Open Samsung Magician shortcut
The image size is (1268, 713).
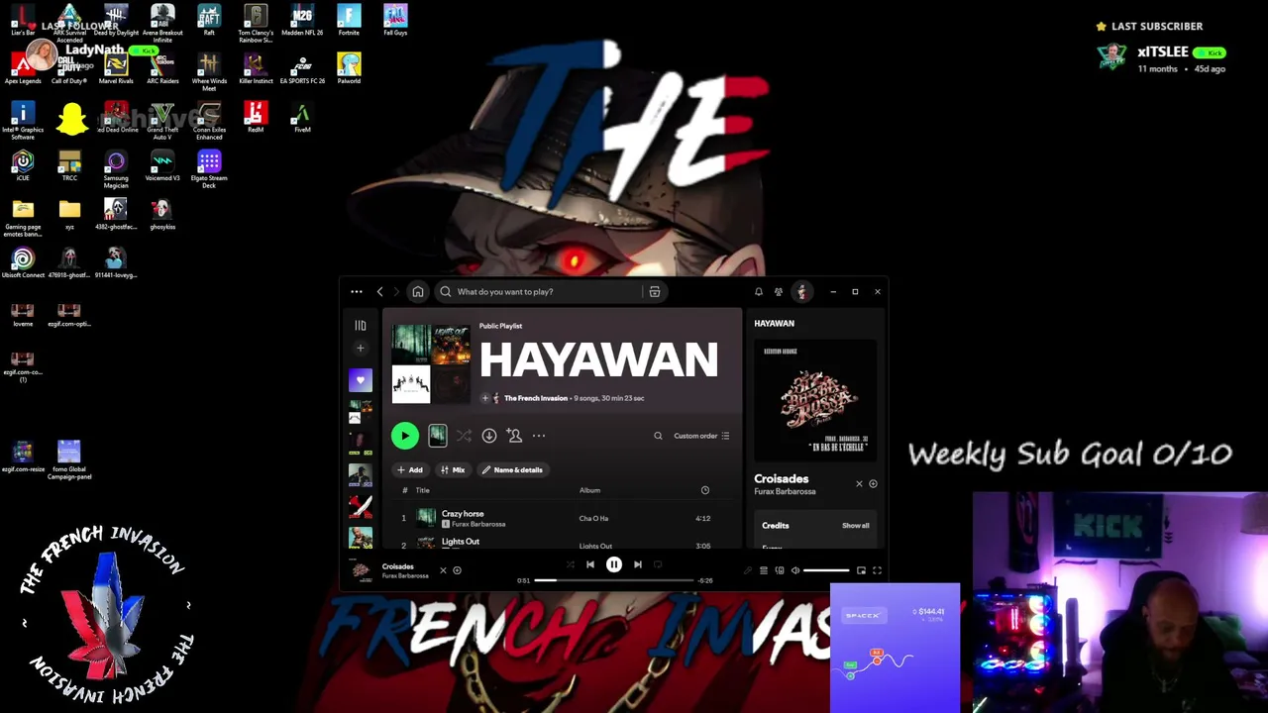(x=116, y=168)
